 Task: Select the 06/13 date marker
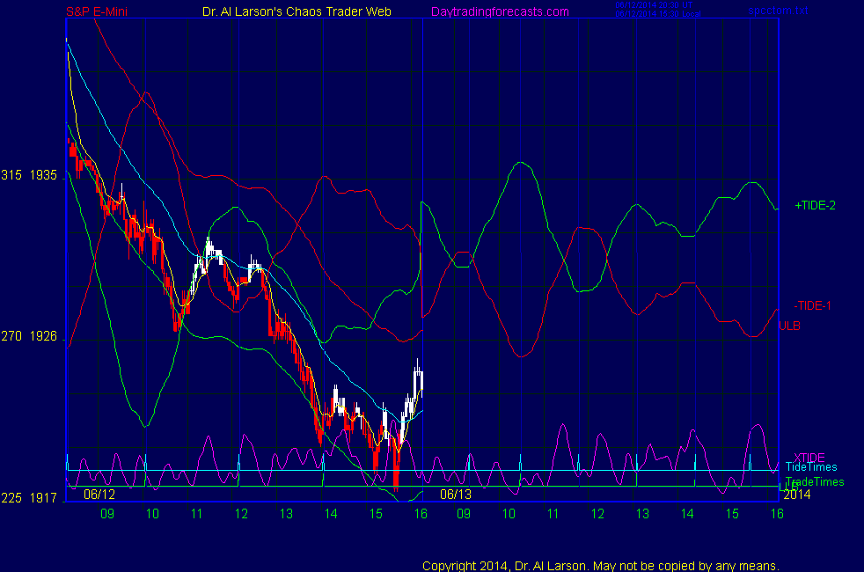[x=456, y=495]
